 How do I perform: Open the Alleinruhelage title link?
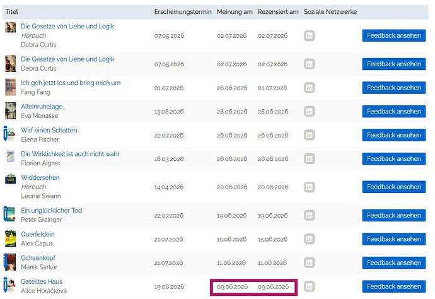[x=42, y=107]
